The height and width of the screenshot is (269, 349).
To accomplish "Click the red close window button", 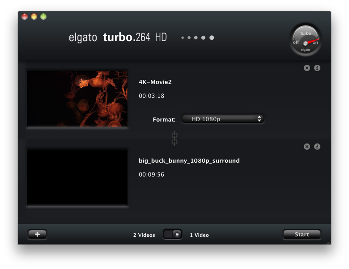I will [x=25, y=17].
